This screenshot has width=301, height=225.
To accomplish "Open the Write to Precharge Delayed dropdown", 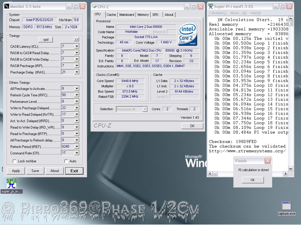I will pyautogui.click(x=77, y=108).
